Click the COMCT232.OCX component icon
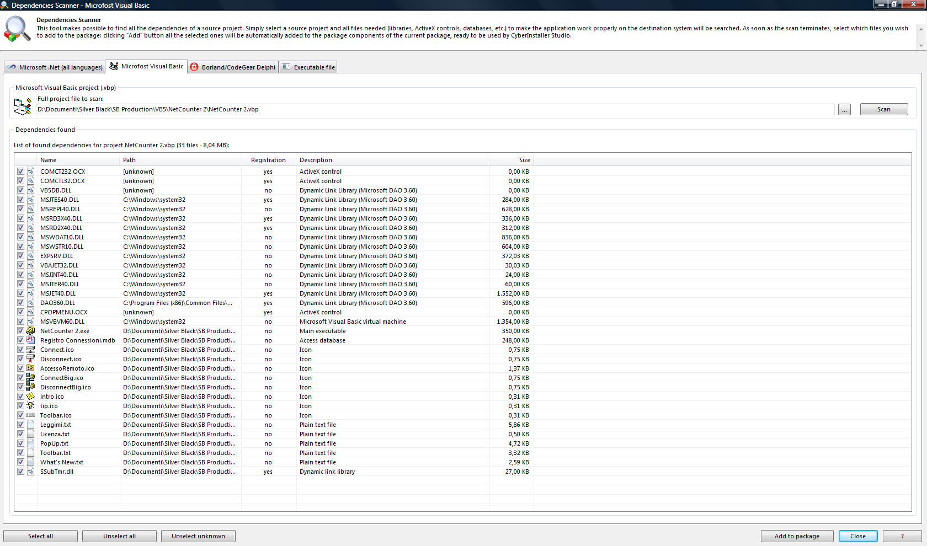Viewport: 927px width, 546px height. pyautogui.click(x=30, y=172)
